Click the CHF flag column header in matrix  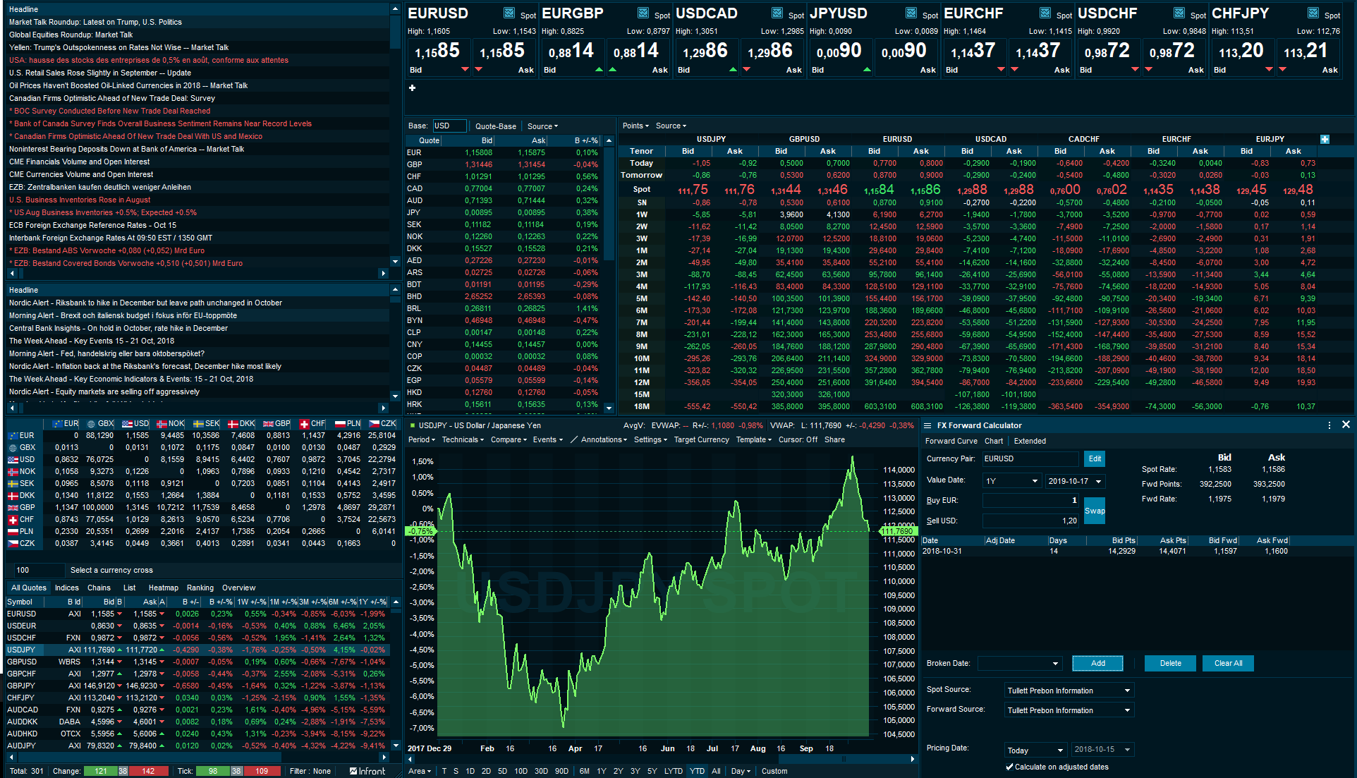[x=312, y=423]
